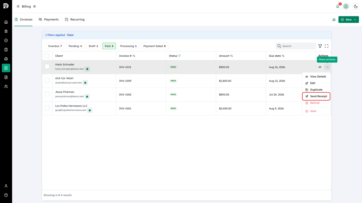
Task: Choose Send Receipt from menu
Action: coord(316,96)
